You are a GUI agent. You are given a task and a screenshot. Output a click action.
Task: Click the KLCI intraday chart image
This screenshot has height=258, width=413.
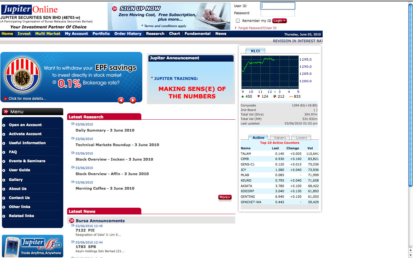270,72
